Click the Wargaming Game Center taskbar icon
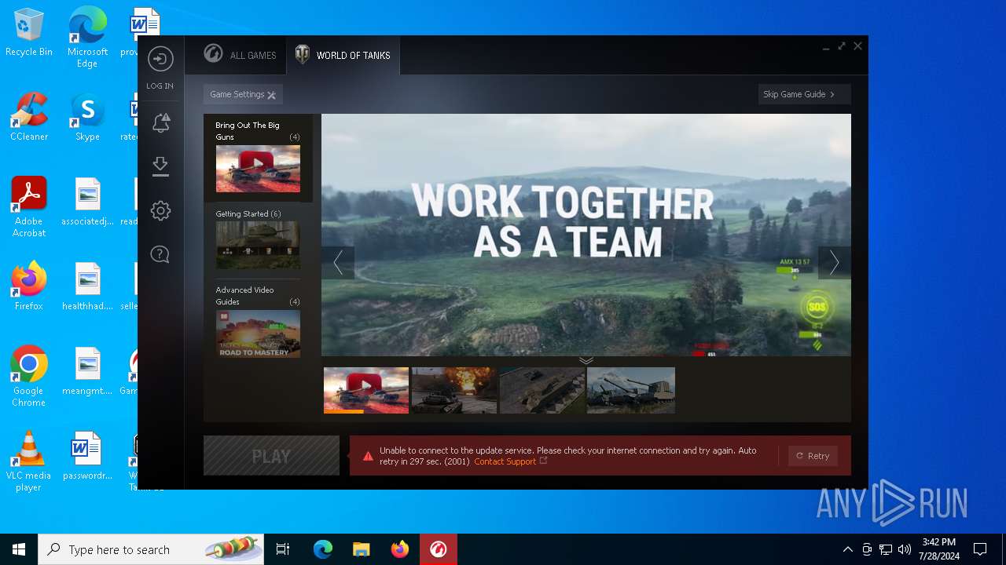This screenshot has height=565, width=1006. tap(438, 549)
